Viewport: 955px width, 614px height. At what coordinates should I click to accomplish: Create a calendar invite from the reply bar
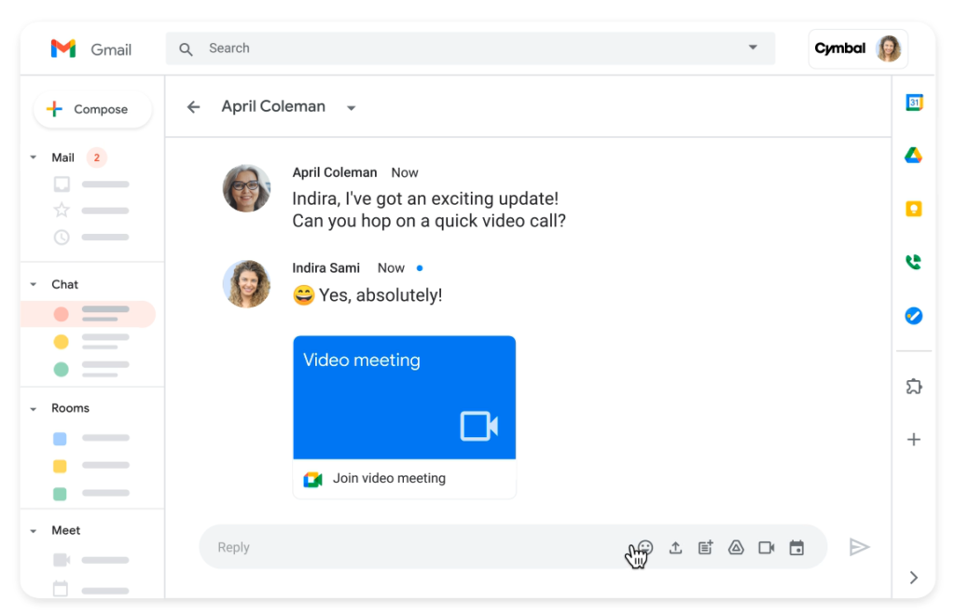[x=797, y=548]
